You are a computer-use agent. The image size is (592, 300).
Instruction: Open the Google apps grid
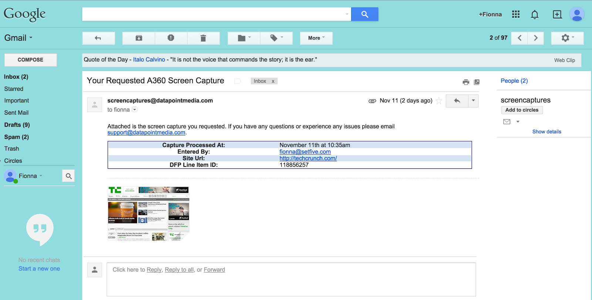coord(516,14)
